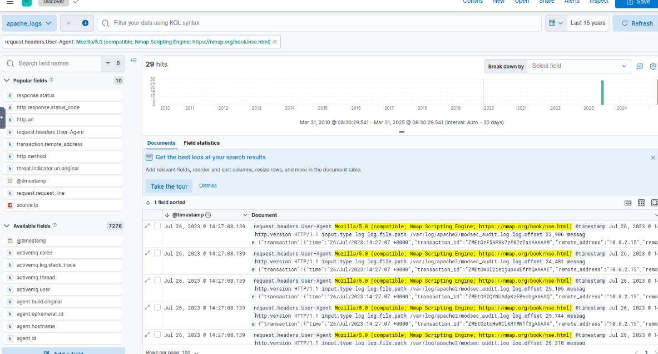Screen dimensions: 658x354
Task: Open the Inspect menu item
Action: [x=598, y=2]
